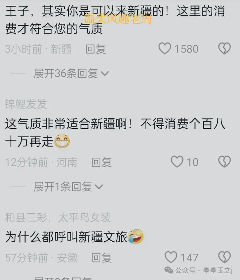Dislike the 为什么都呼叫新疆文旅 comment
This screenshot has height=280, width=240.
pyautogui.click(x=224, y=257)
